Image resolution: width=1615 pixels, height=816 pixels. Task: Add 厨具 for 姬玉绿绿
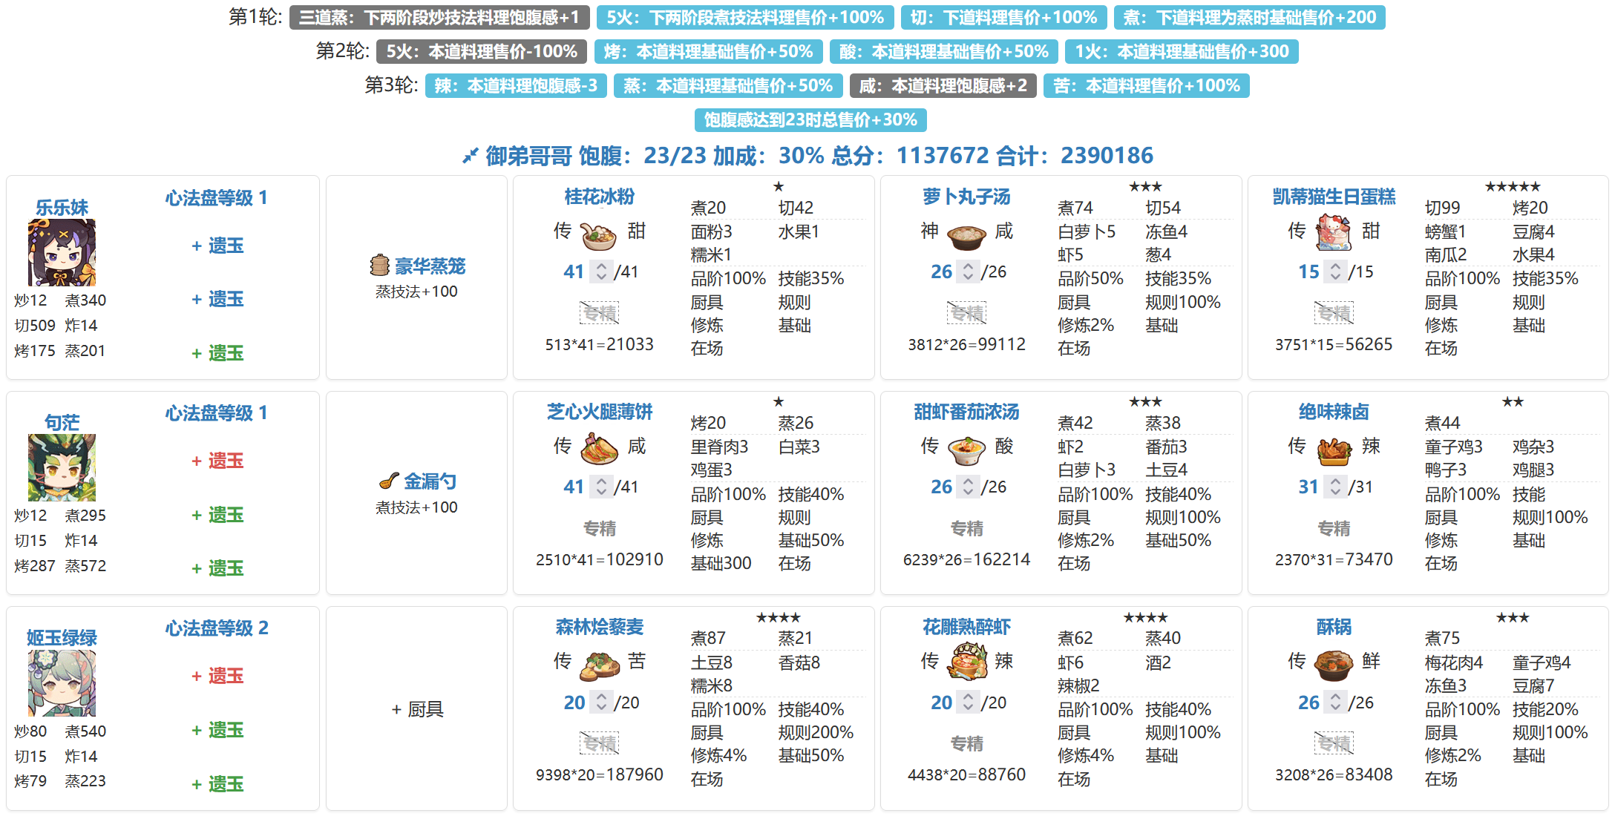pos(417,709)
